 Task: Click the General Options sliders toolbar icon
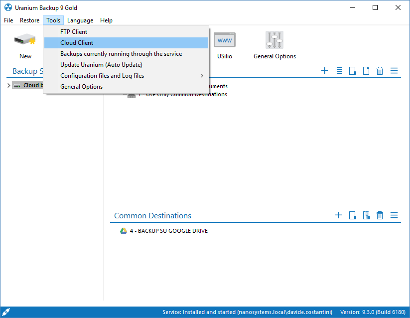(x=274, y=40)
